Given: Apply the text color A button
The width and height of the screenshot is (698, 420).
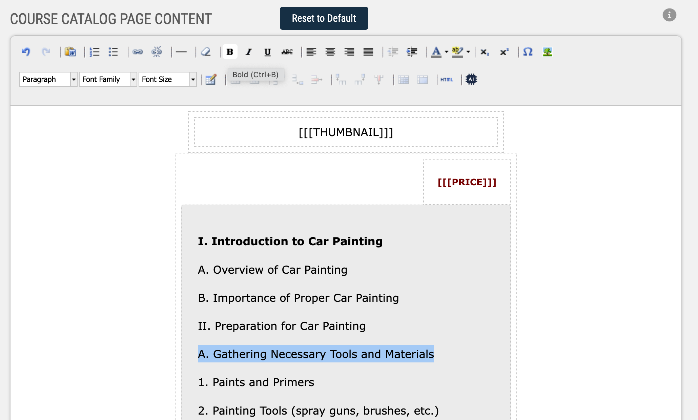Looking at the screenshot, I should point(436,52).
